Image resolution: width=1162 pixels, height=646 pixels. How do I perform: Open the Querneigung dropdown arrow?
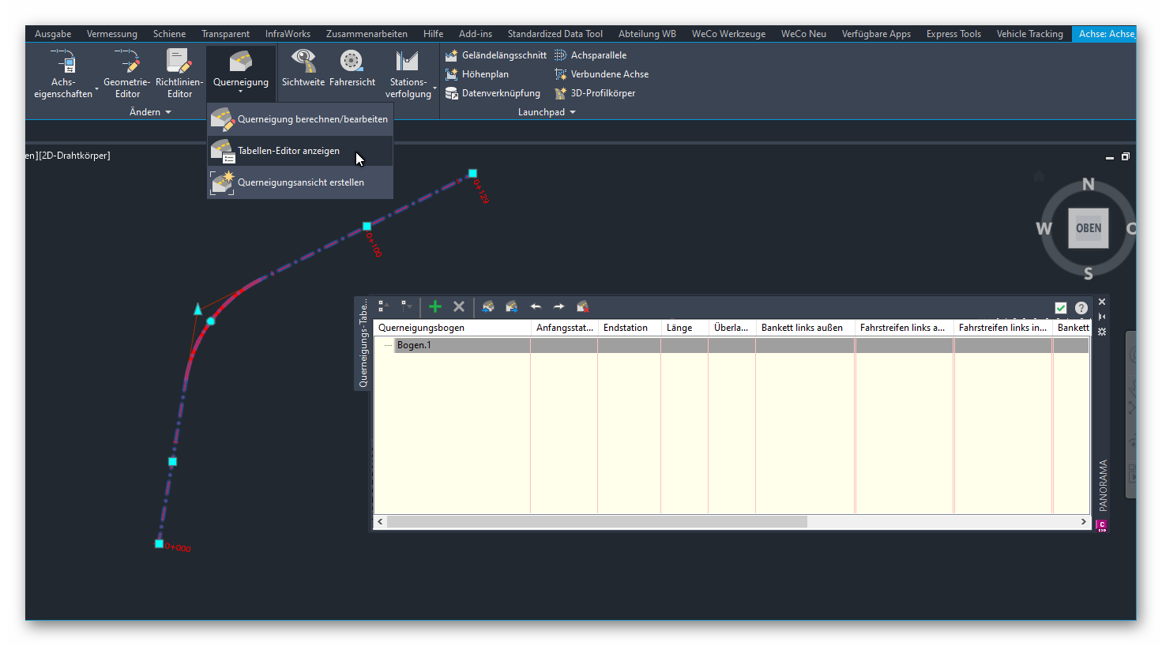coord(240,93)
